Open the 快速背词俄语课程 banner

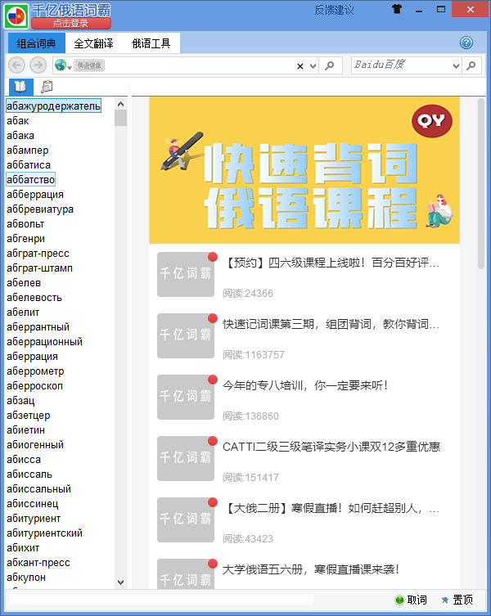(x=304, y=170)
